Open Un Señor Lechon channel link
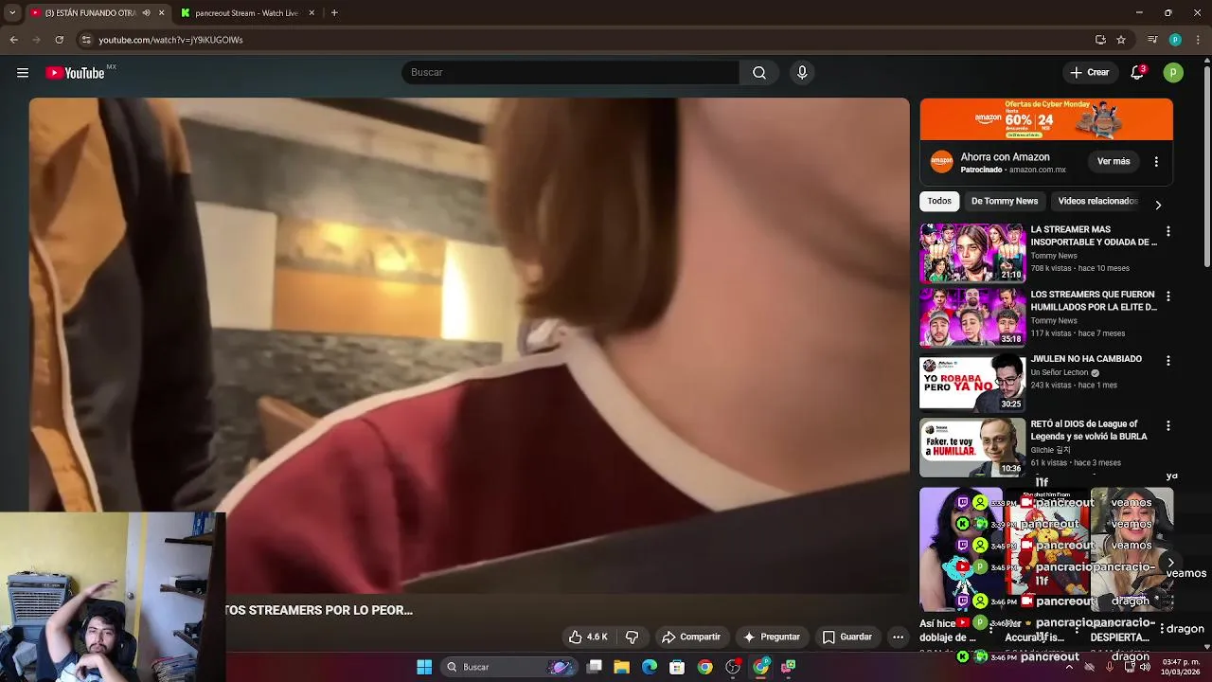The width and height of the screenshot is (1212, 682). pos(1060,372)
